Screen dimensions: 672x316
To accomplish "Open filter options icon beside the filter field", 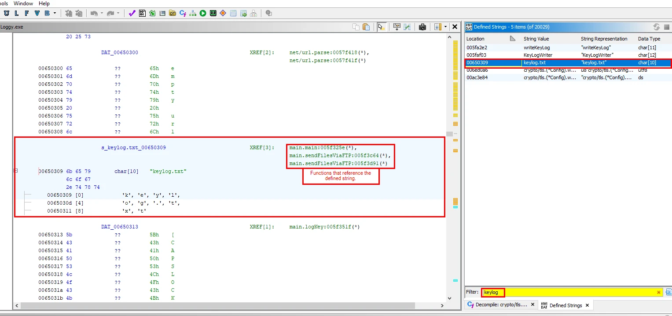I will click(x=668, y=292).
